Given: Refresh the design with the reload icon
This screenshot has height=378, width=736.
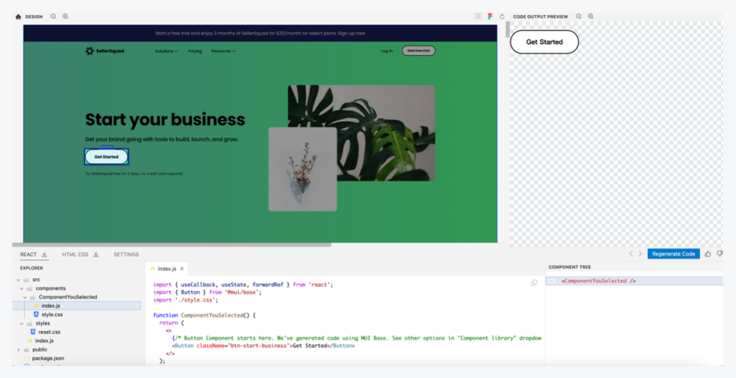Looking at the screenshot, I should point(502,16).
